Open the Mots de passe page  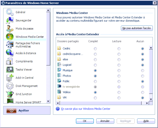click(x=25, y=29)
